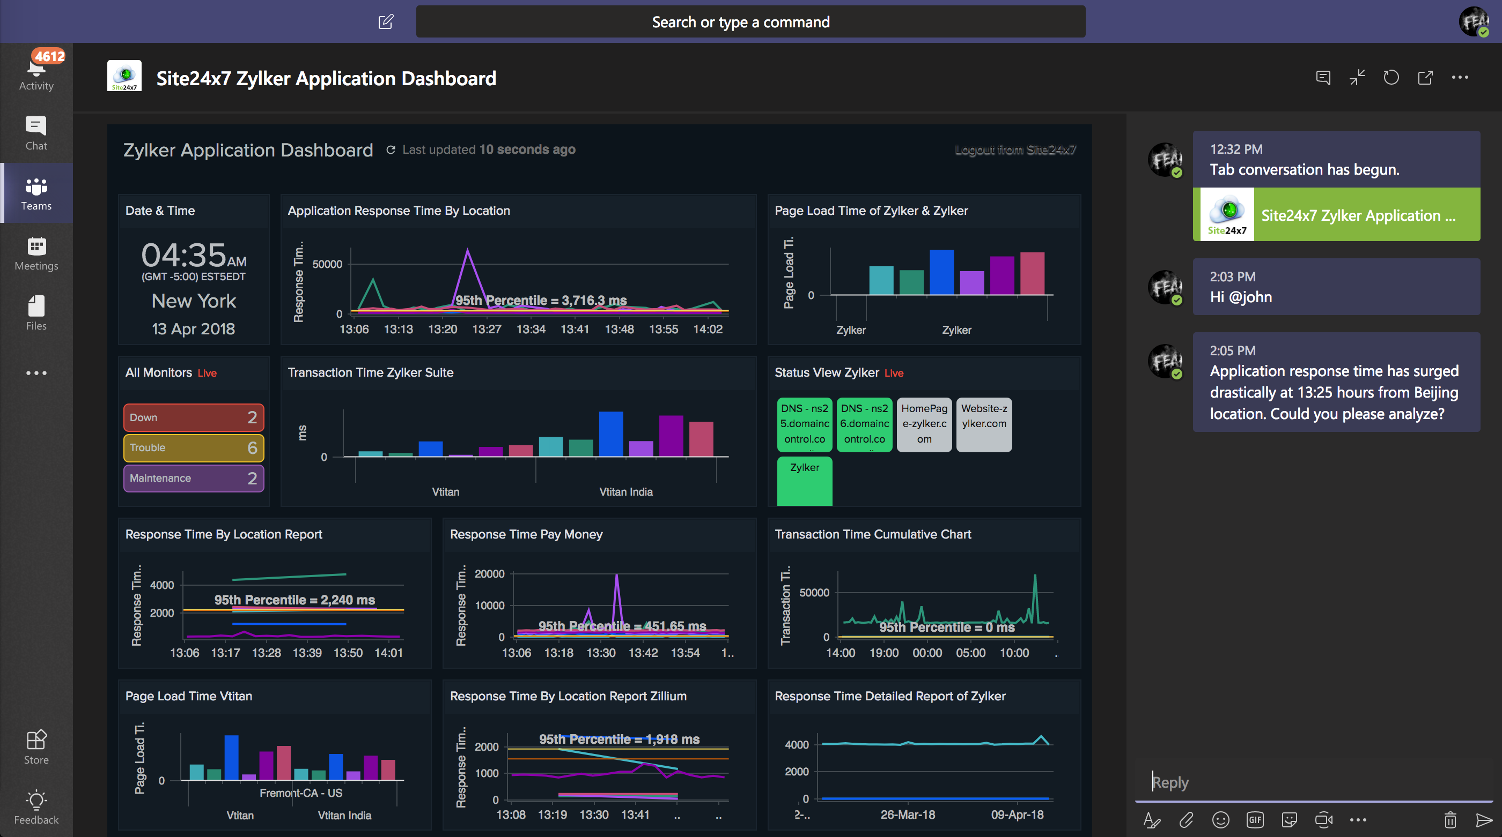The height and width of the screenshot is (837, 1502).
Task: Collapse the dashboard view to fit
Action: click(x=1357, y=78)
